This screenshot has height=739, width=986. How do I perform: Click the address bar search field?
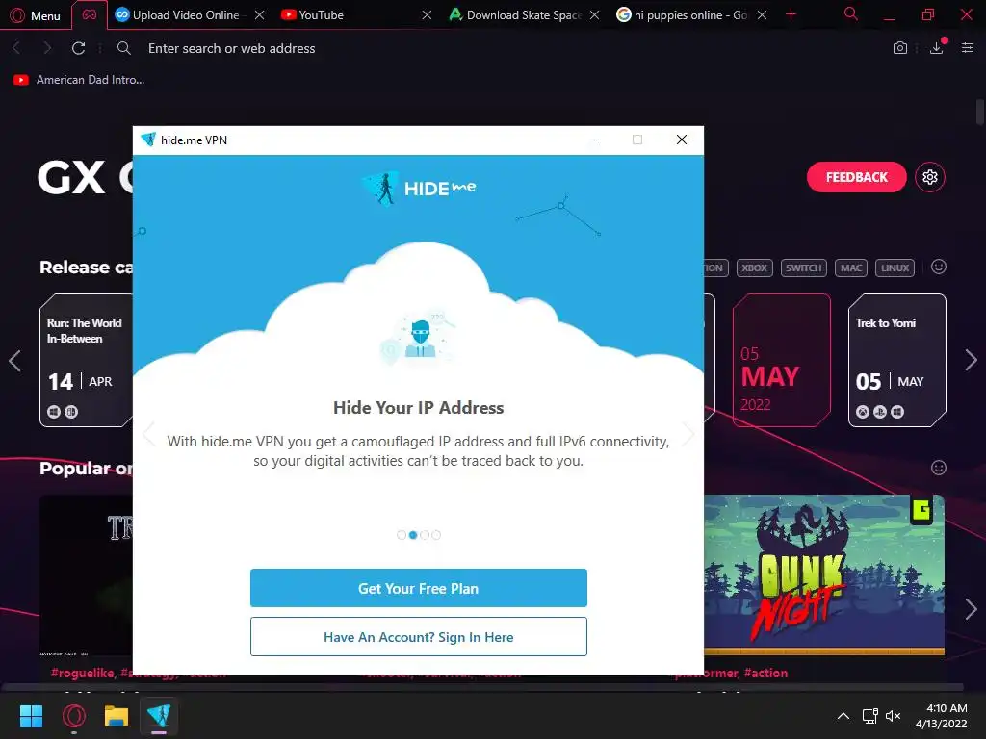[x=503, y=48]
